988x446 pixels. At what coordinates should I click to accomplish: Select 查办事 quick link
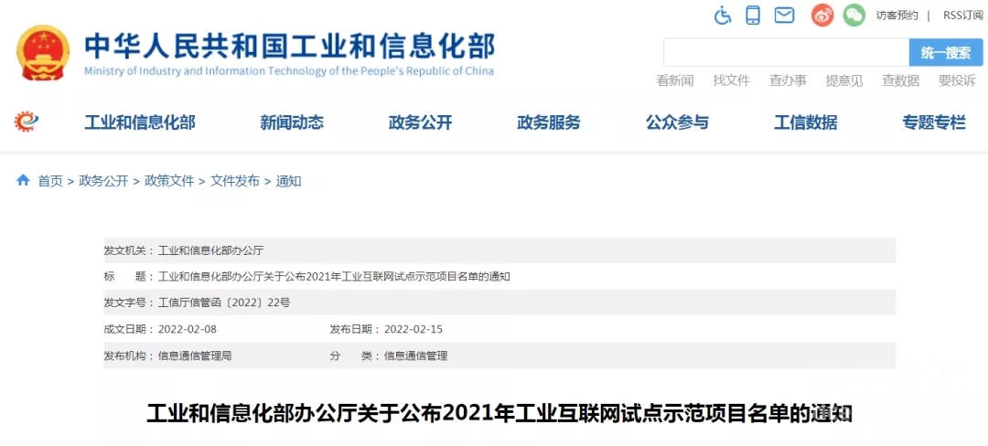[x=788, y=80]
